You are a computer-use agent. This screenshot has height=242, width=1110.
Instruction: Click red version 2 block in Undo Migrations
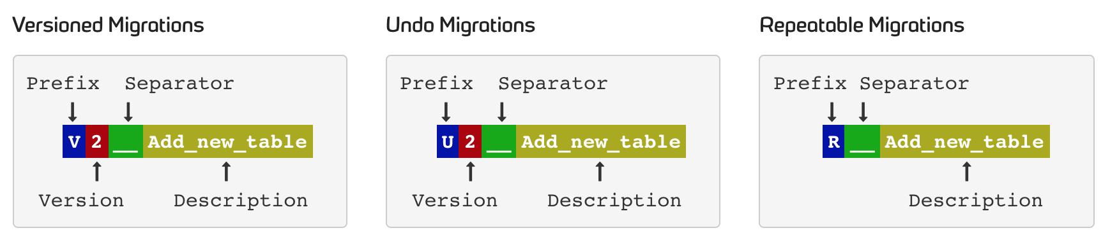tap(470, 141)
